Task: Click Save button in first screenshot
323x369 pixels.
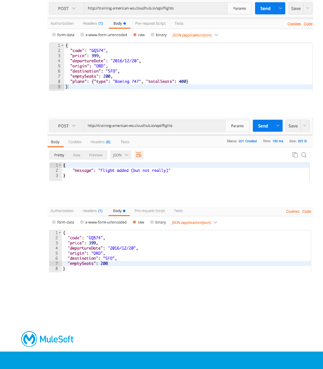Action: [296, 8]
